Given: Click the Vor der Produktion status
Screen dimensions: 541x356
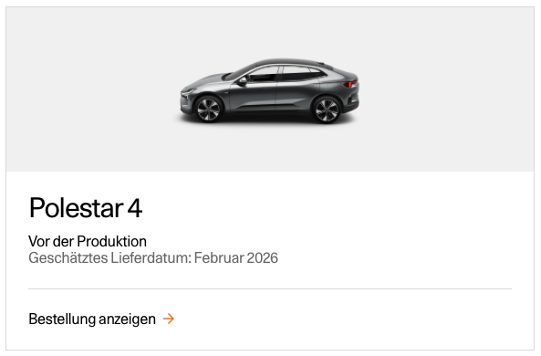Looking at the screenshot, I should click(88, 241).
